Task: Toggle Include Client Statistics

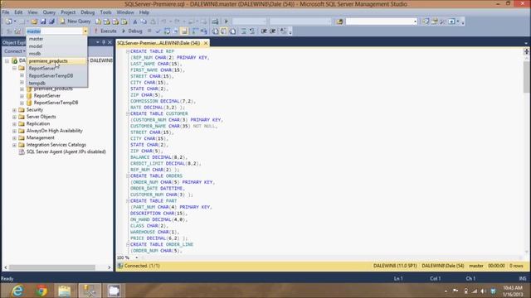Action: pos(204,31)
